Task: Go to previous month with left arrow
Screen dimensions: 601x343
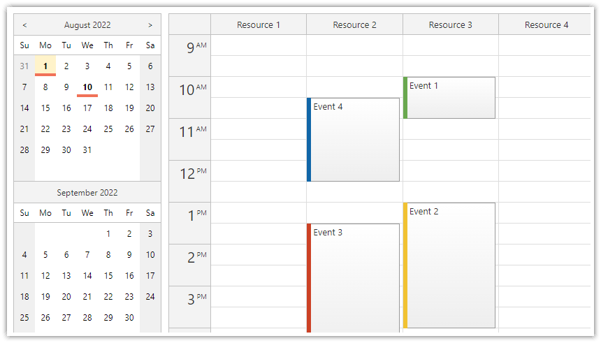Action: point(24,25)
